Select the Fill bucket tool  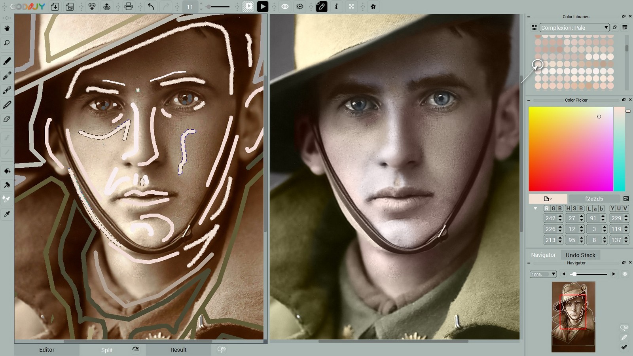pos(6,171)
